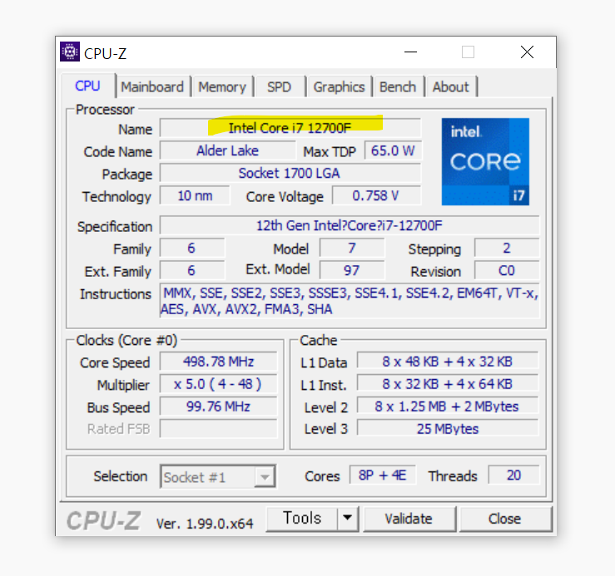This screenshot has width=615, height=576.
Task: Click the Level 3 value 25 MBytes
Action: pyautogui.click(x=448, y=428)
